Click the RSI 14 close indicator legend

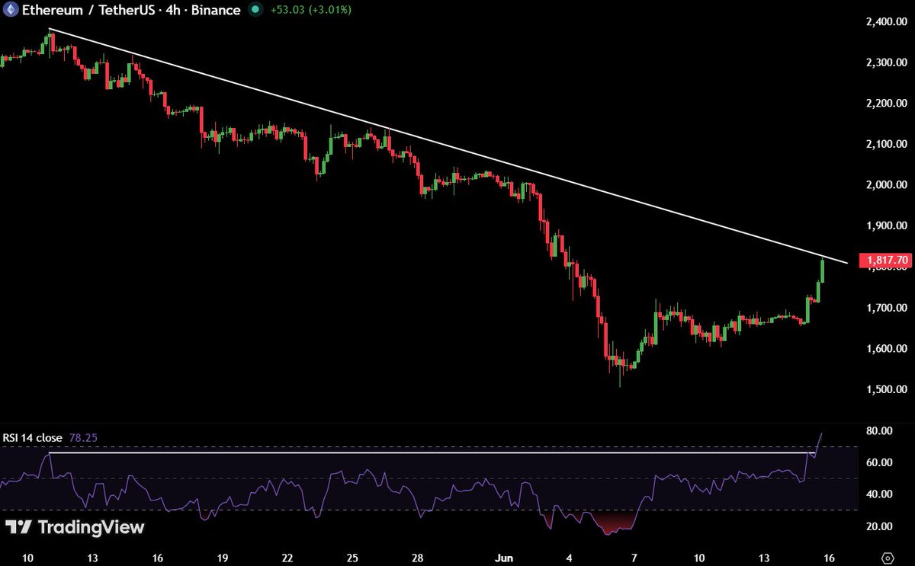click(33, 438)
